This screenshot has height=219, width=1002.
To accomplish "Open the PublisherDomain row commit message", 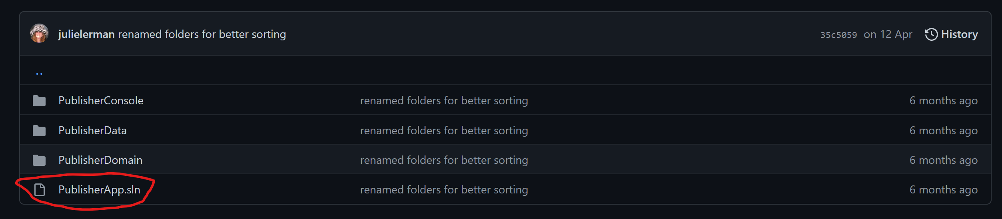I will tap(444, 160).
